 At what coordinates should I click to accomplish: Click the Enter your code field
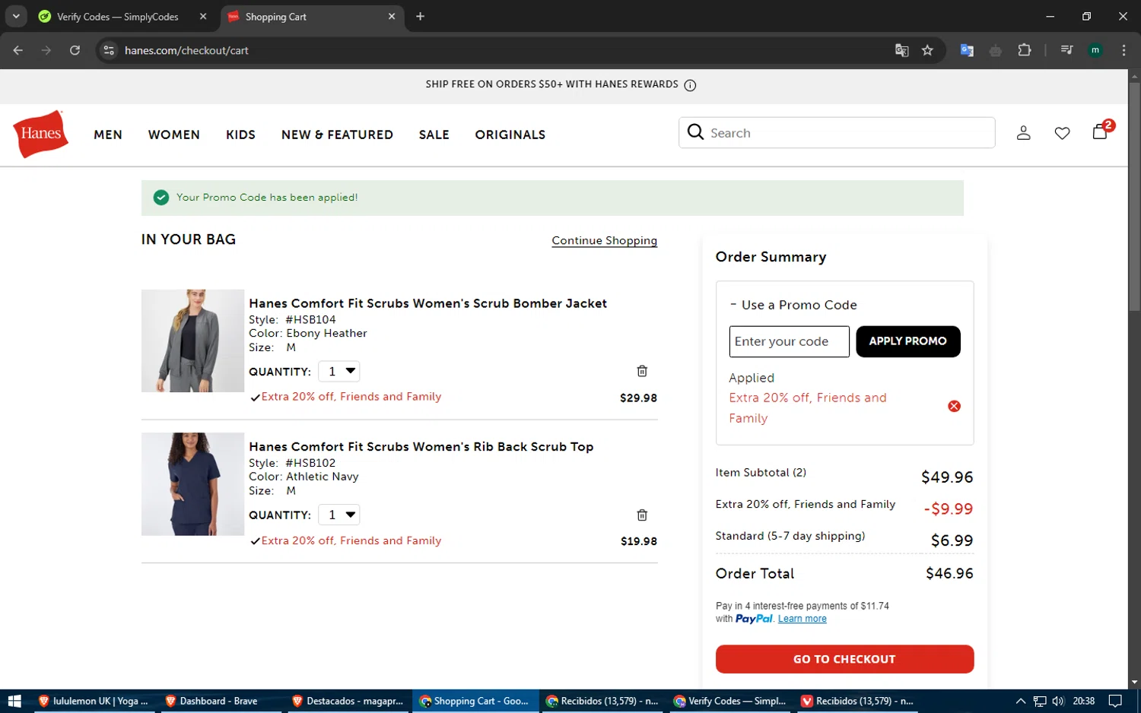pyautogui.click(x=789, y=341)
